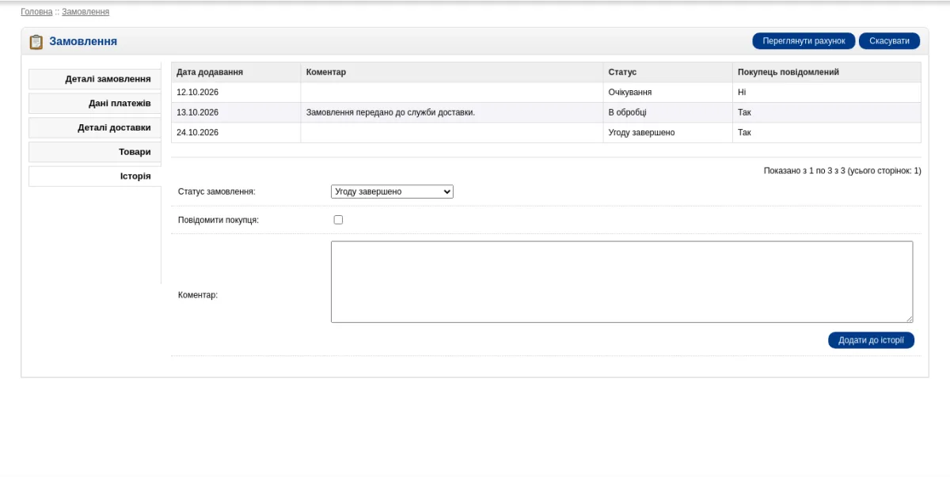Image resolution: width=950 pixels, height=477 pixels.
Task: Select the date 13.10.2026 cell
Action: [x=236, y=112]
